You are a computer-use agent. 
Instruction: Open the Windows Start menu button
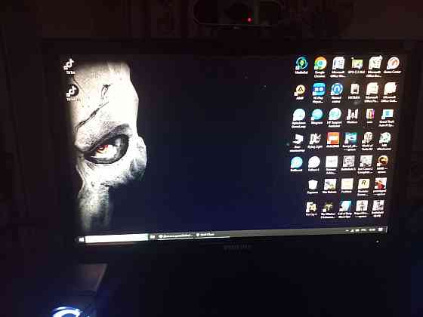click(81, 239)
